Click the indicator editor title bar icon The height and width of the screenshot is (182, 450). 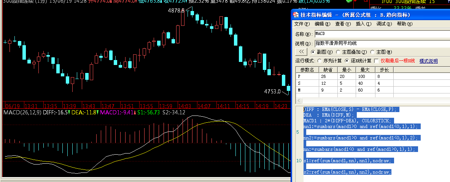[x=296, y=15]
